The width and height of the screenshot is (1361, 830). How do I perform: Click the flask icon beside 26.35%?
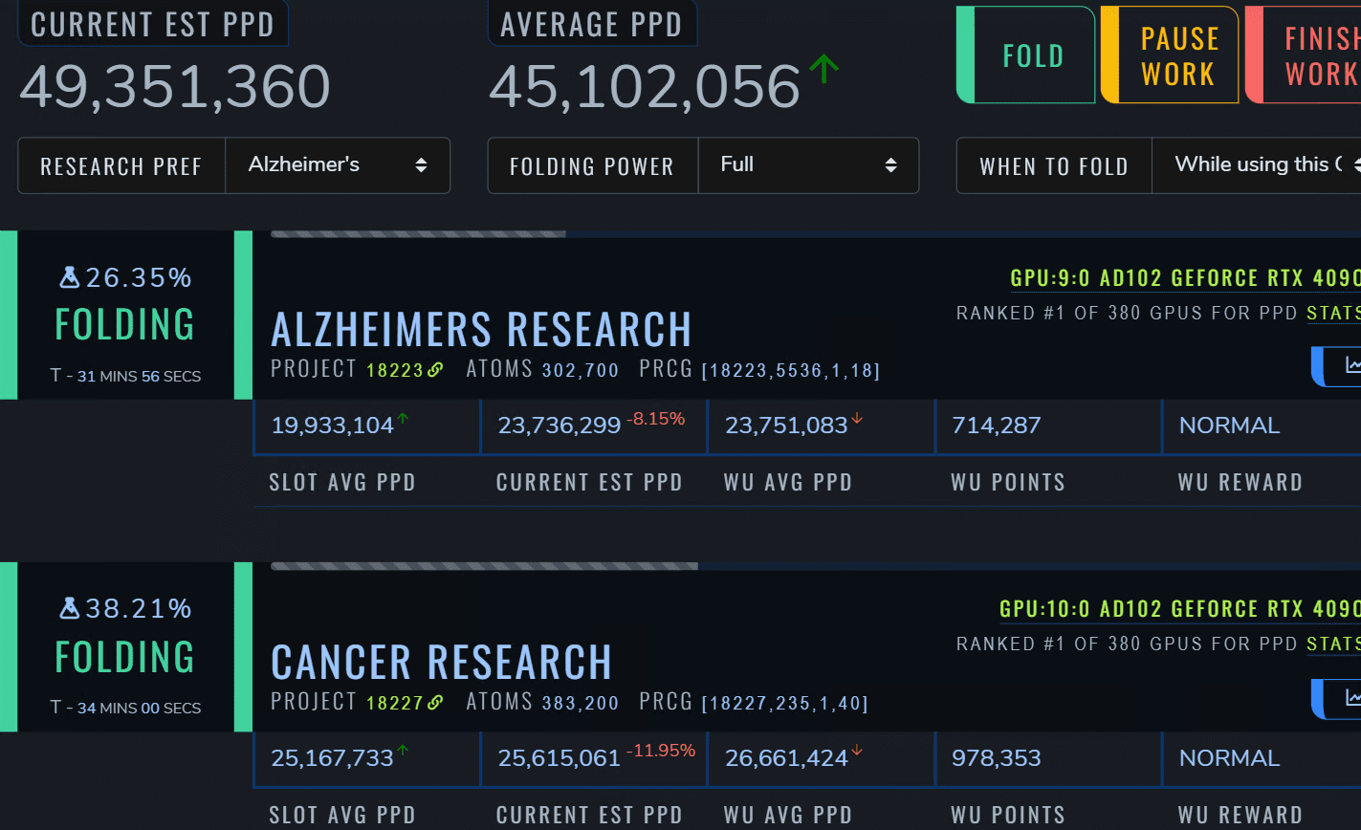[70, 277]
